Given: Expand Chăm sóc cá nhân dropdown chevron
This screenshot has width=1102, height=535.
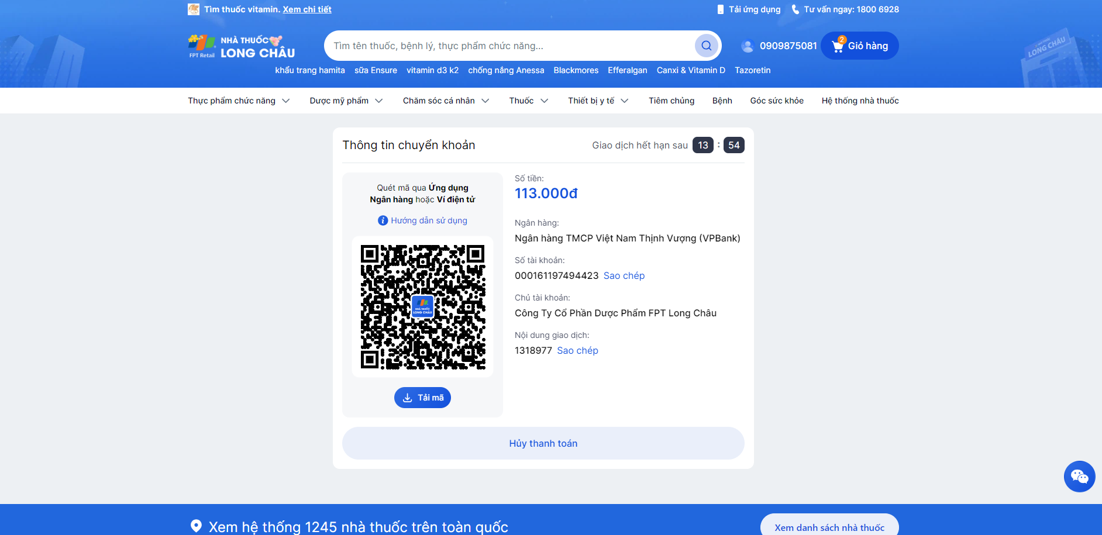Looking at the screenshot, I should coord(485,101).
